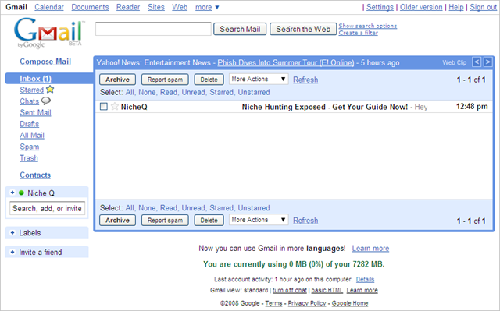Open the Spam folder
Image resolution: width=500 pixels, height=311 pixels.
pyautogui.click(x=30, y=147)
